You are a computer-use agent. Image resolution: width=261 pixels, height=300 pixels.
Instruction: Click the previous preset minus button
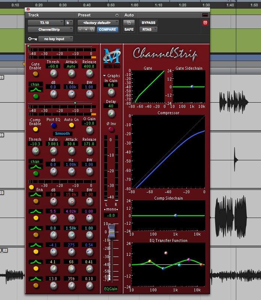pos(80,30)
